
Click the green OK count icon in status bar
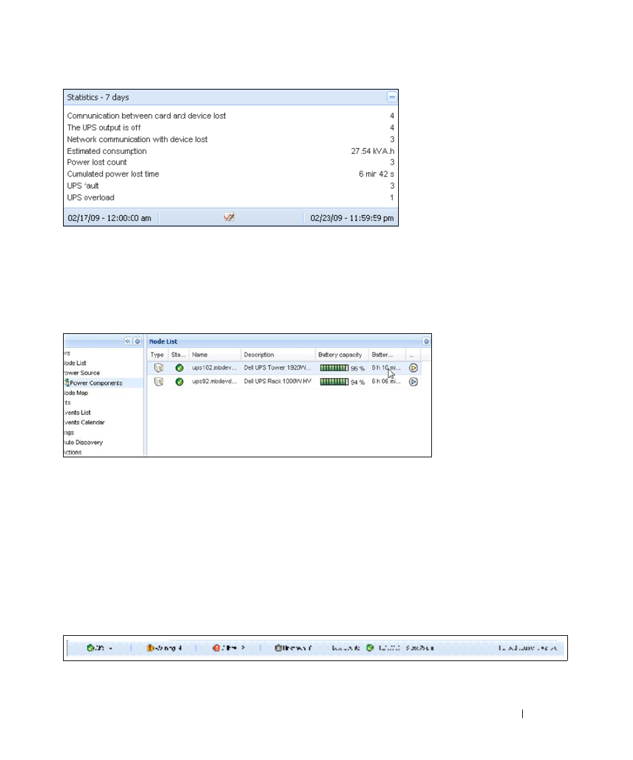90,648
